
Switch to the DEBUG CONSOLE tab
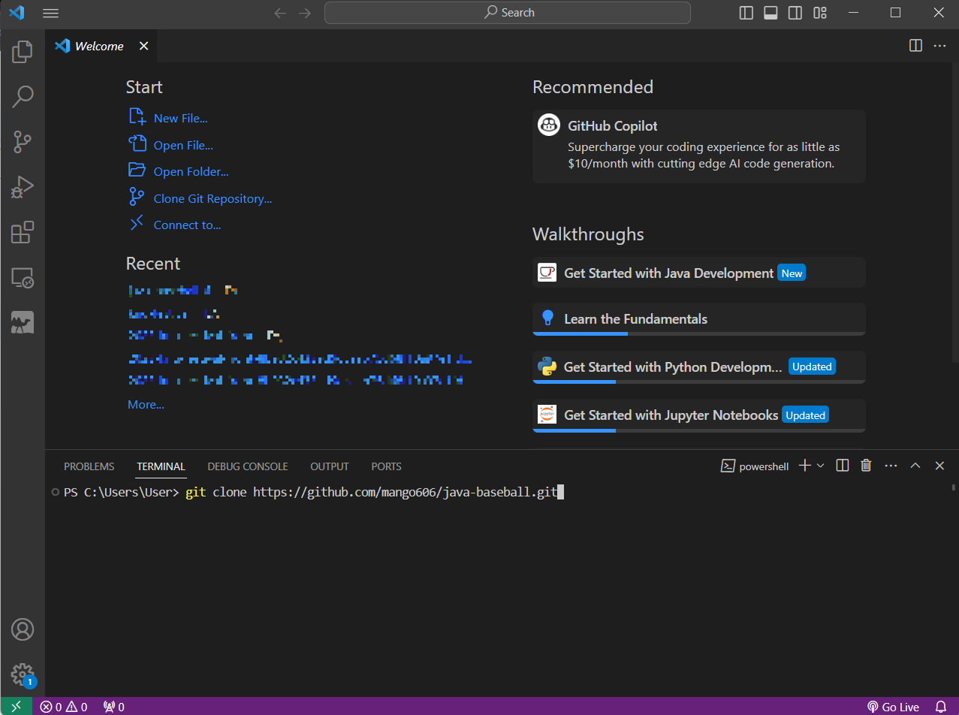pos(248,466)
